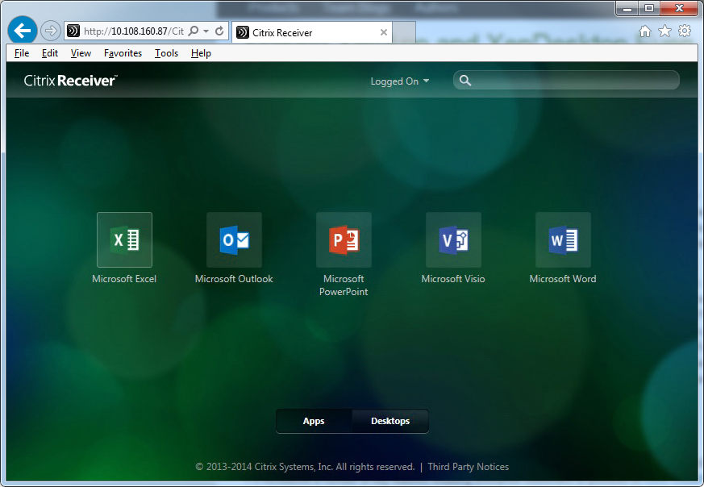Open the Favorites star icon
The height and width of the screenshot is (487, 704).
[x=664, y=31]
